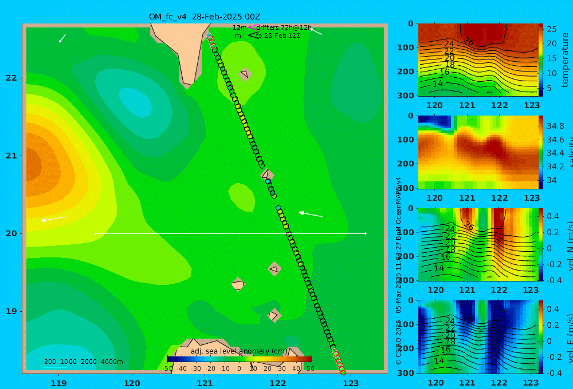
Task: Click the '14' contour label in the temperature panel
Action: [x=438, y=84]
